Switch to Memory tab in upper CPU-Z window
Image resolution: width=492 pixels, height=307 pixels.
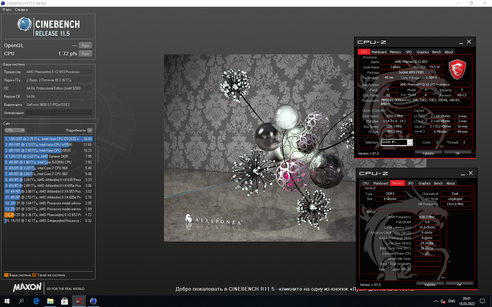click(x=395, y=52)
